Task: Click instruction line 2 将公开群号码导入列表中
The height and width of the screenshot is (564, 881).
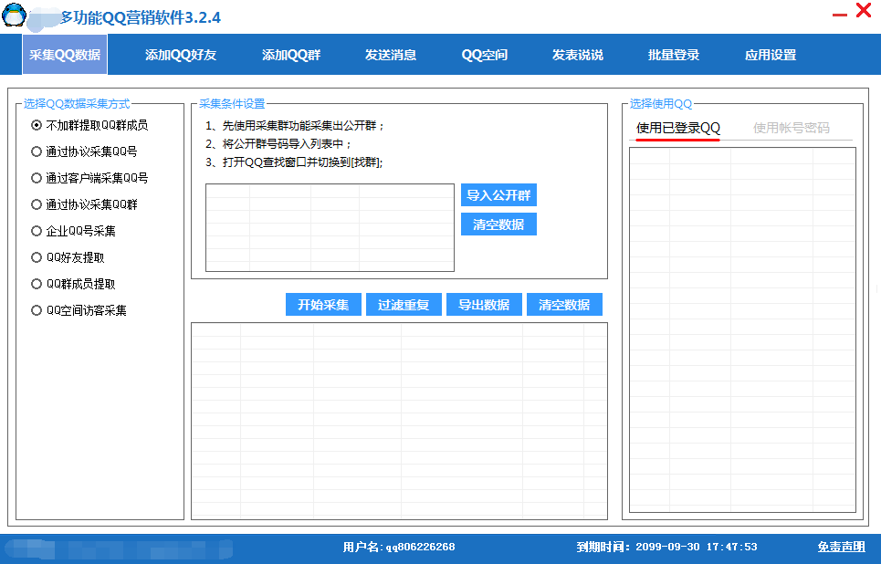Action: coord(278,144)
